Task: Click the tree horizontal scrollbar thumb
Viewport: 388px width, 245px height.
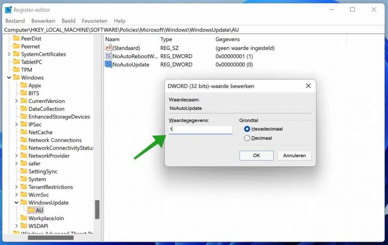Action: pyautogui.click(x=51, y=238)
